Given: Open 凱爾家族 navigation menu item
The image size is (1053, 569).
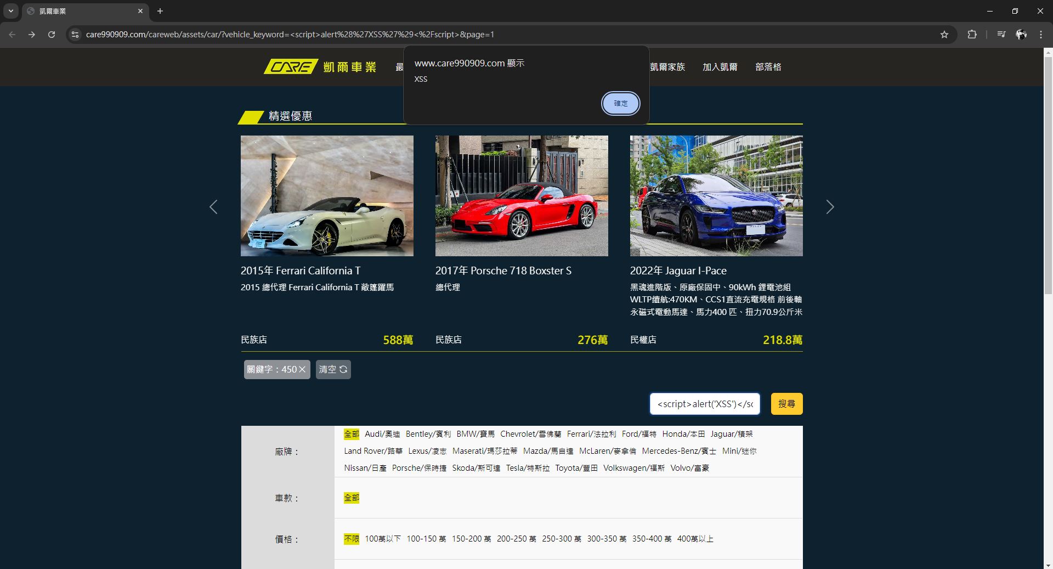Looking at the screenshot, I should (x=667, y=67).
